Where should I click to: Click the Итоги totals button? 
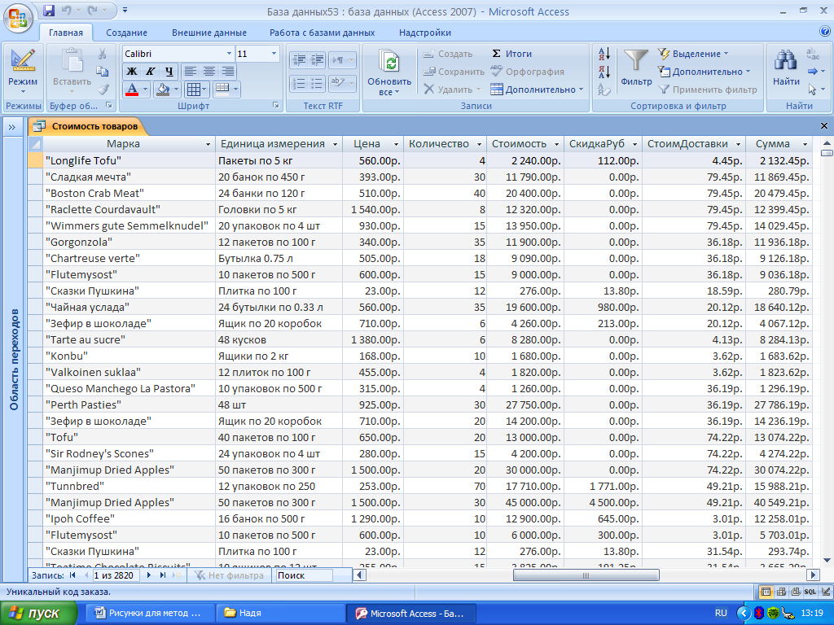511,54
